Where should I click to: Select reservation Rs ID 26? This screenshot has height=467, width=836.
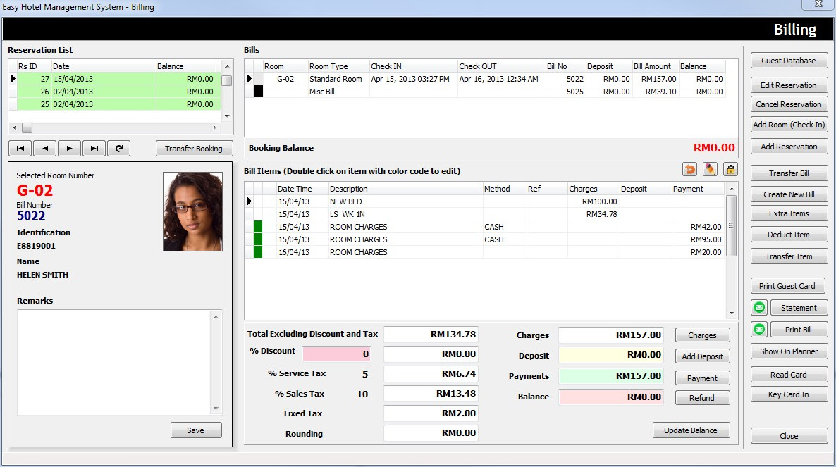pos(115,92)
